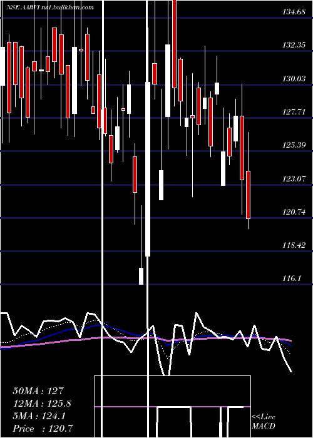Click the 120.74 price axis label
This screenshot has width=313, height=438.
(294, 212)
